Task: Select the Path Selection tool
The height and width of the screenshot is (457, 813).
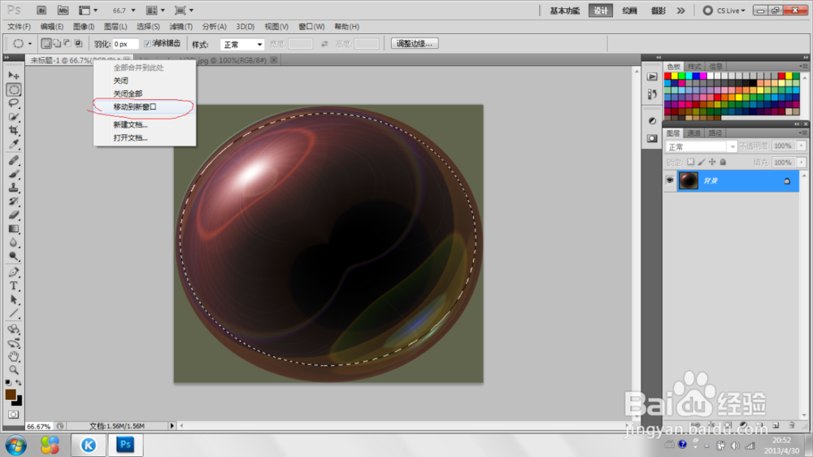Action: (14, 300)
